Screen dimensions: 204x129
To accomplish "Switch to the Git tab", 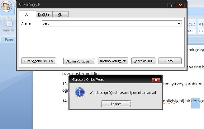I will tap(60, 15).
